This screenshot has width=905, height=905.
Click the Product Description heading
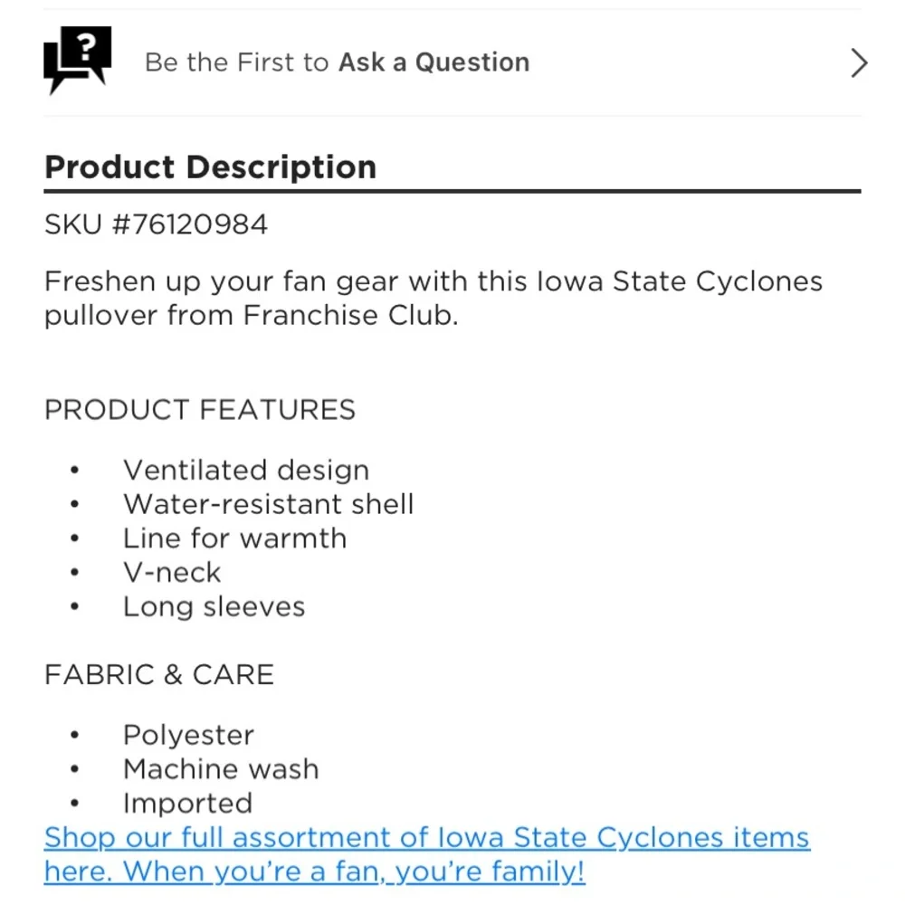coord(211,167)
